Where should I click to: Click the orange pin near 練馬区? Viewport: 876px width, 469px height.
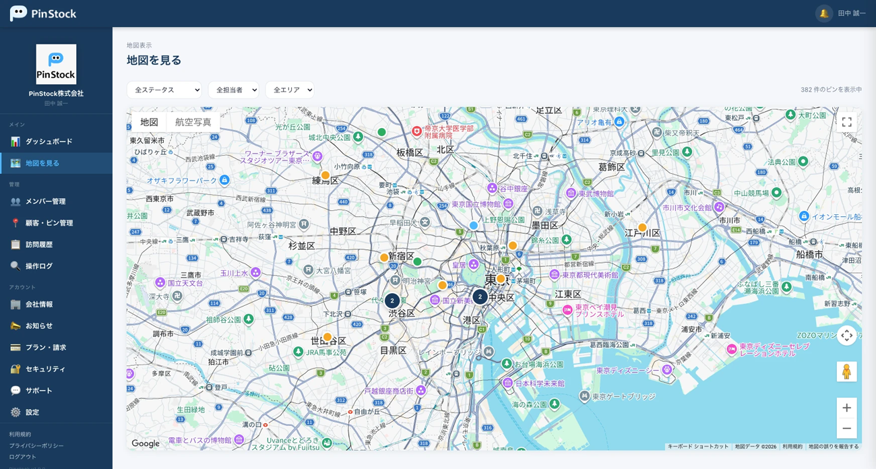[325, 175]
